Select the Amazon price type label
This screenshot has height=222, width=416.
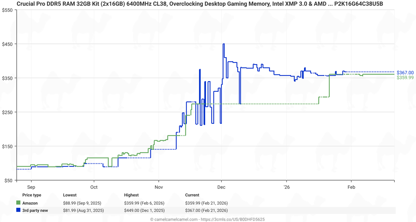(x=30, y=203)
